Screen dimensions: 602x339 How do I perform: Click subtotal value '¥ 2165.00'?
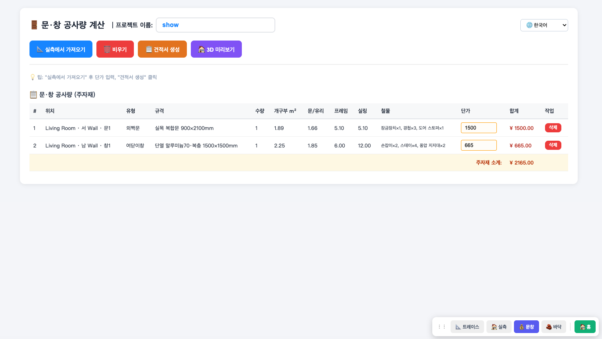(x=522, y=163)
